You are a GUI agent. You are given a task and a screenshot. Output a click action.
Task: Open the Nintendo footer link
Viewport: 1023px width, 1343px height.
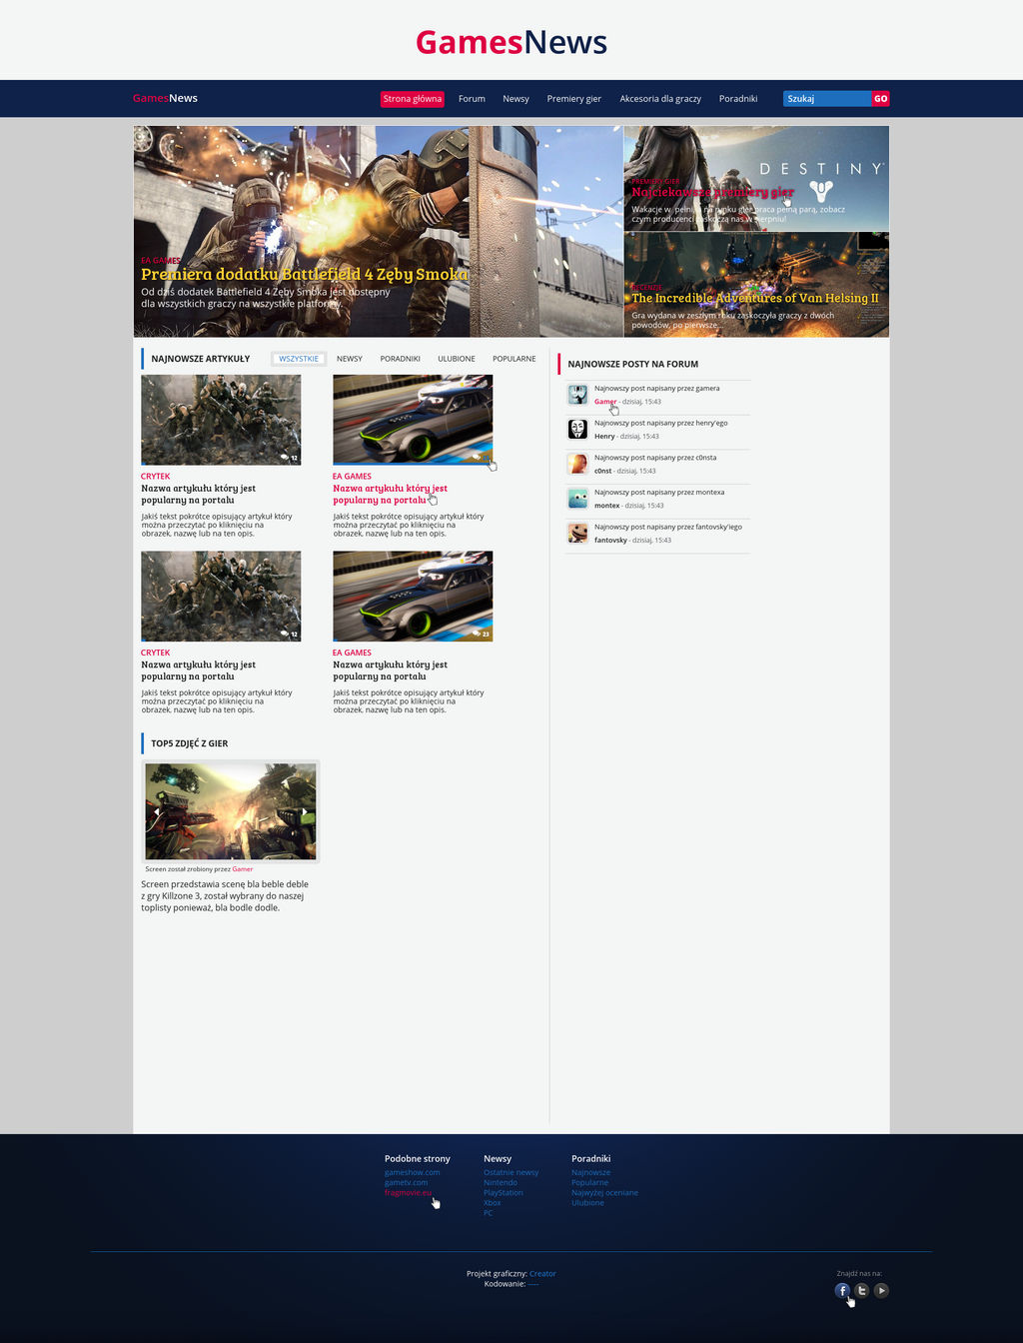pos(501,1183)
